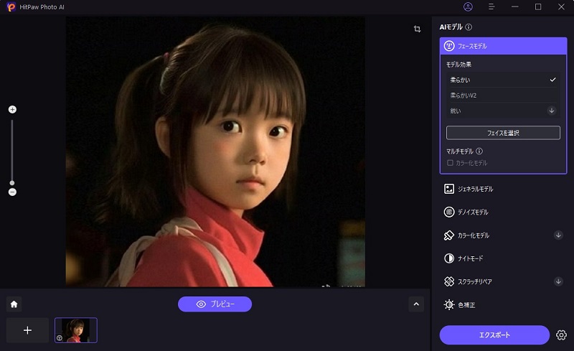Select the crop tool icon

(417, 29)
